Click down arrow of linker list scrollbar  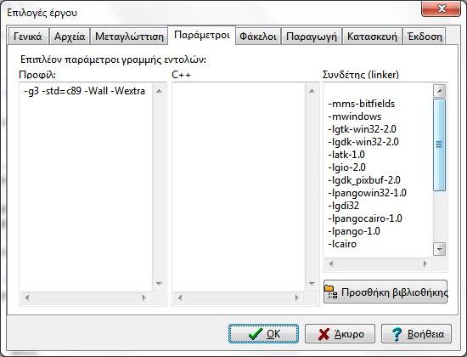pyautogui.click(x=440, y=249)
